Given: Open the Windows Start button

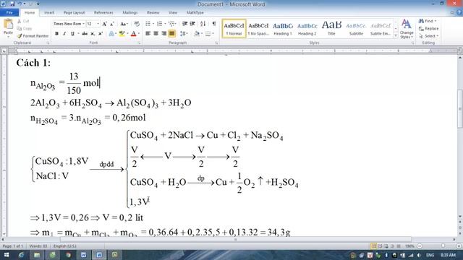Looking at the screenshot, I should click(6, 255).
